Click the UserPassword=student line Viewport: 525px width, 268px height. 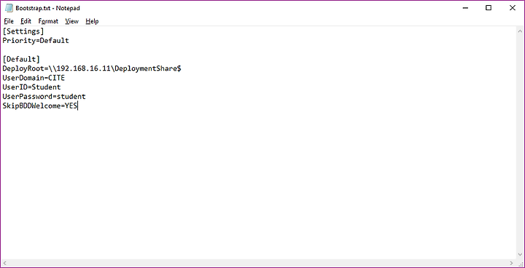click(44, 97)
